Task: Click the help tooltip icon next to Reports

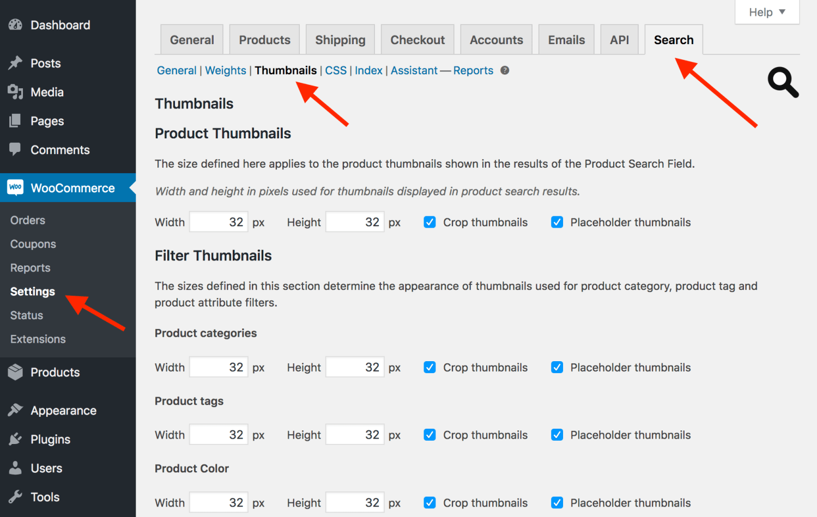Action: 504,70
